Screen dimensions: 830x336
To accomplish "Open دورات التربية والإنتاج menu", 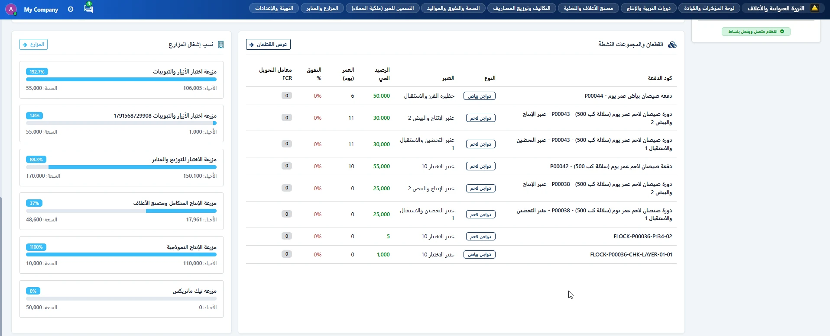I will (x=648, y=8).
